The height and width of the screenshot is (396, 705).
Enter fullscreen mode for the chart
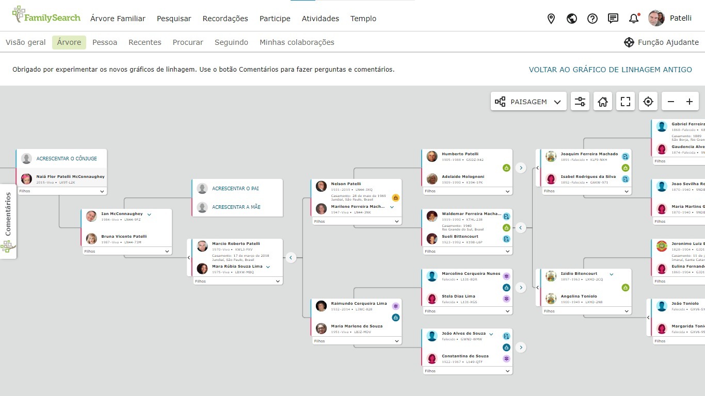(x=626, y=102)
